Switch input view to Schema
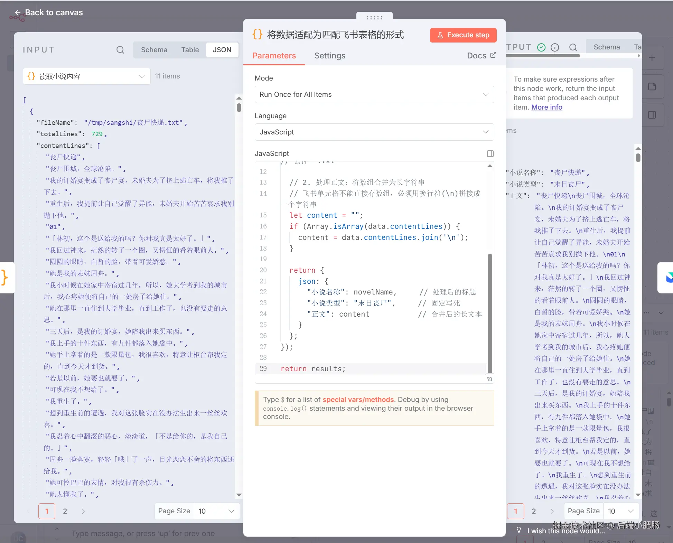 pyautogui.click(x=154, y=50)
